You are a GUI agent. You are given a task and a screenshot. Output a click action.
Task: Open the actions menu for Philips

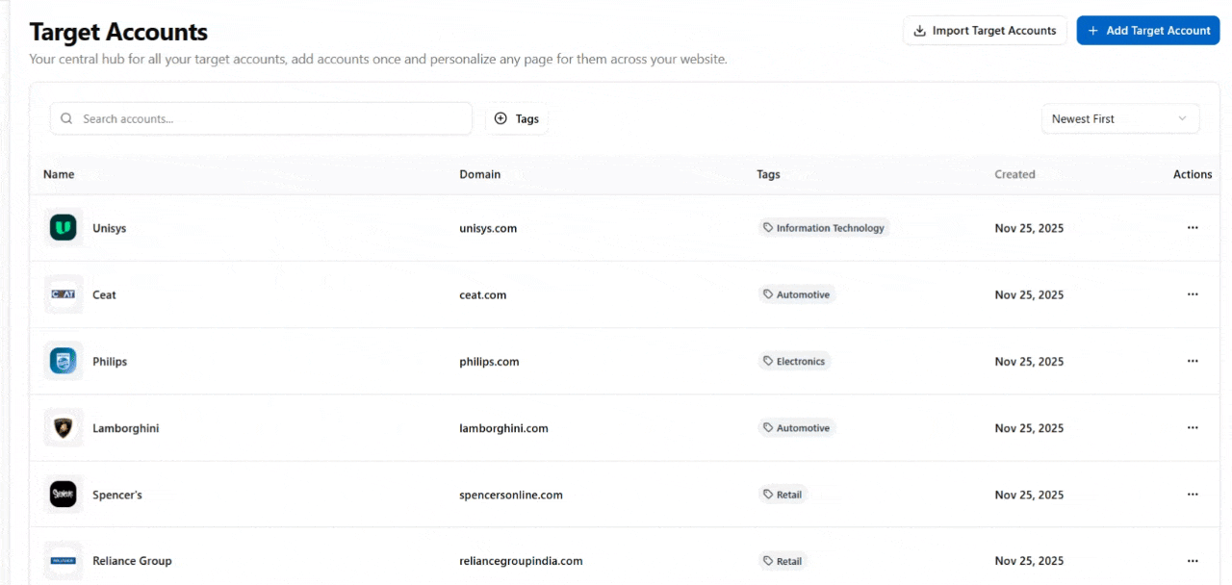click(x=1193, y=361)
